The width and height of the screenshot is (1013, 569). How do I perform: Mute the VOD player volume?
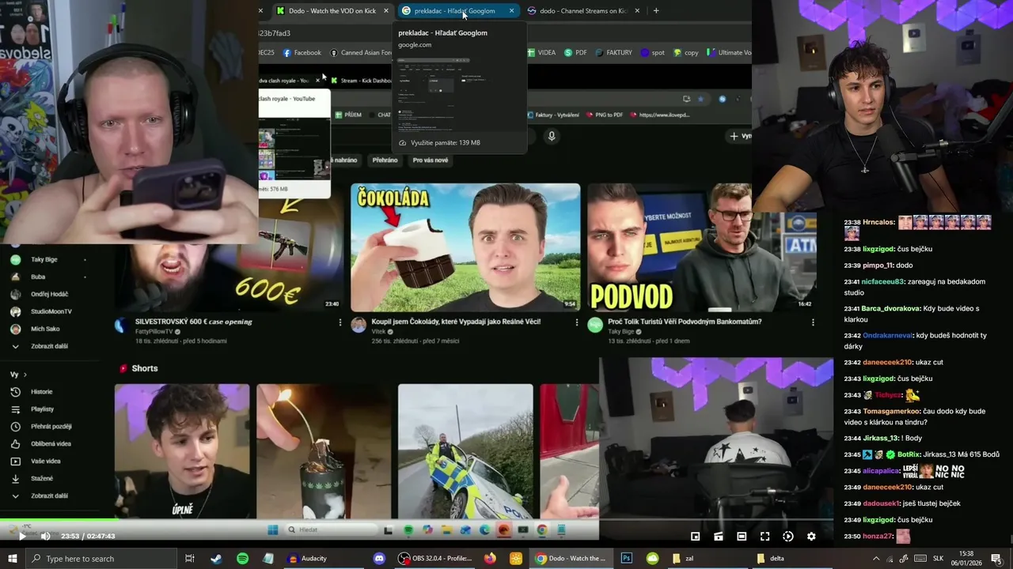click(45, 536)
